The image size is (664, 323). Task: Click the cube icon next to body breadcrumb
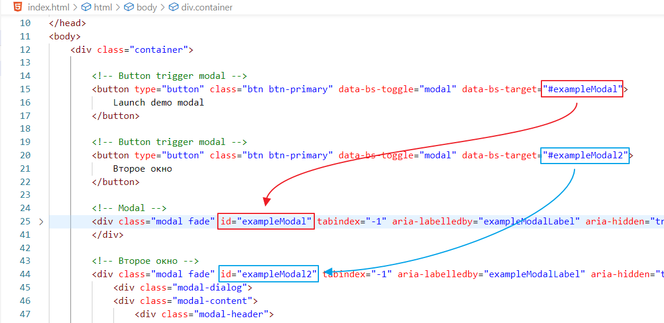129,8
